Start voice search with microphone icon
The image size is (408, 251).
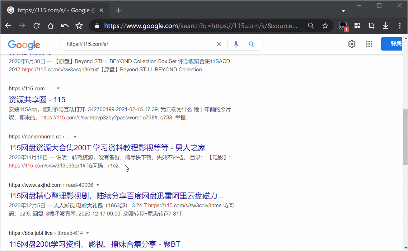click(236, 44)
